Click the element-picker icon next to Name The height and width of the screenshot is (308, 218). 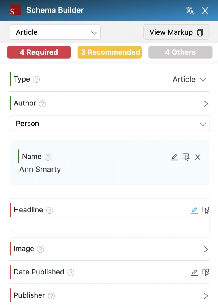(186, 157)
